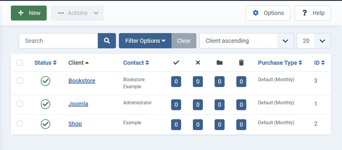Check the Shop row checkbox

point(20,124)
